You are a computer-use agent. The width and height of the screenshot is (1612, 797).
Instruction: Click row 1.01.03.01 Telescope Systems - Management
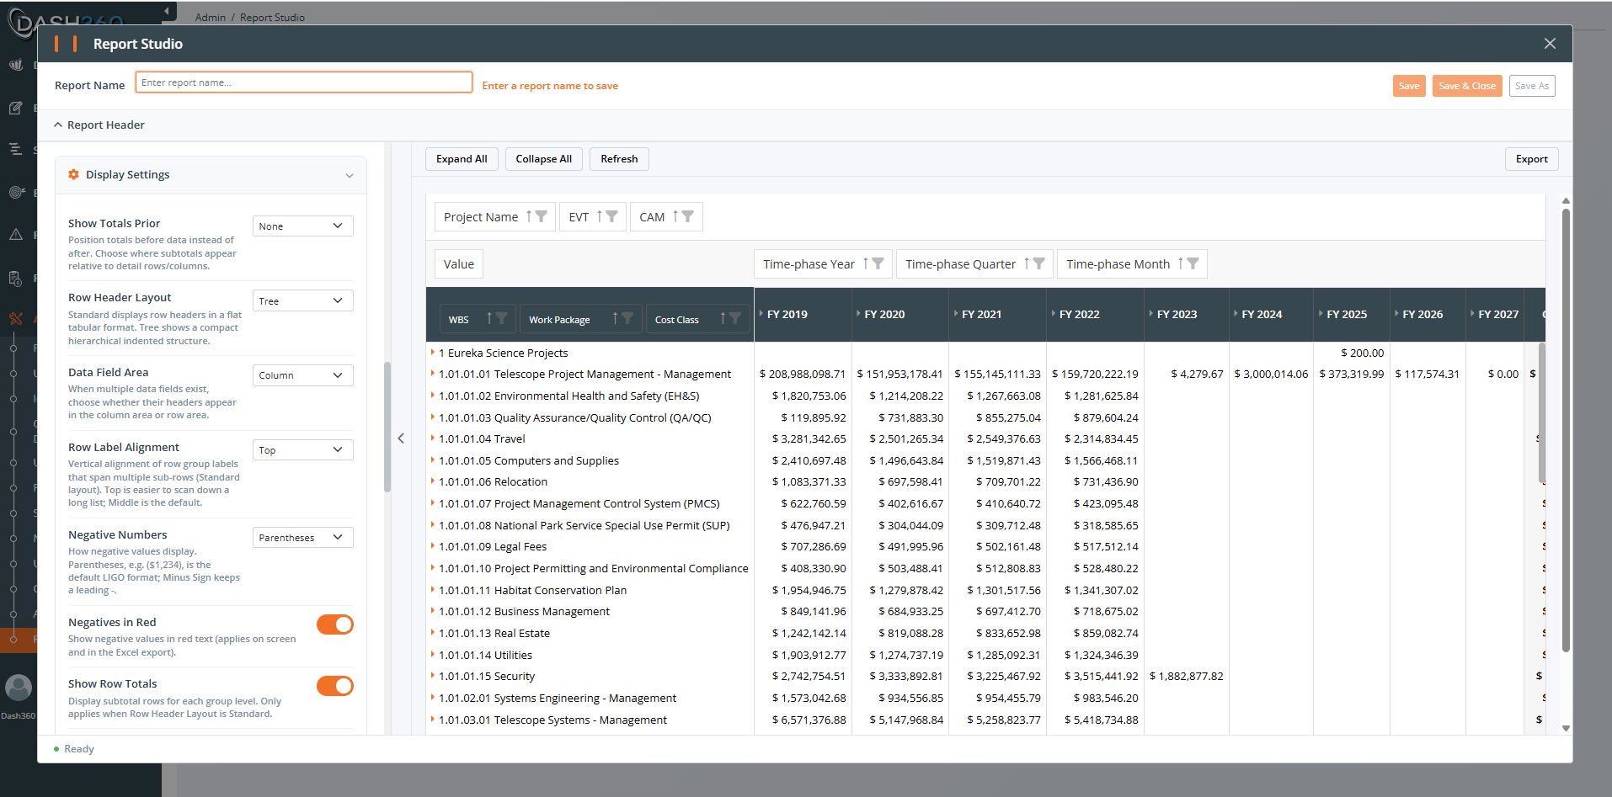click(x=552, y=720)
